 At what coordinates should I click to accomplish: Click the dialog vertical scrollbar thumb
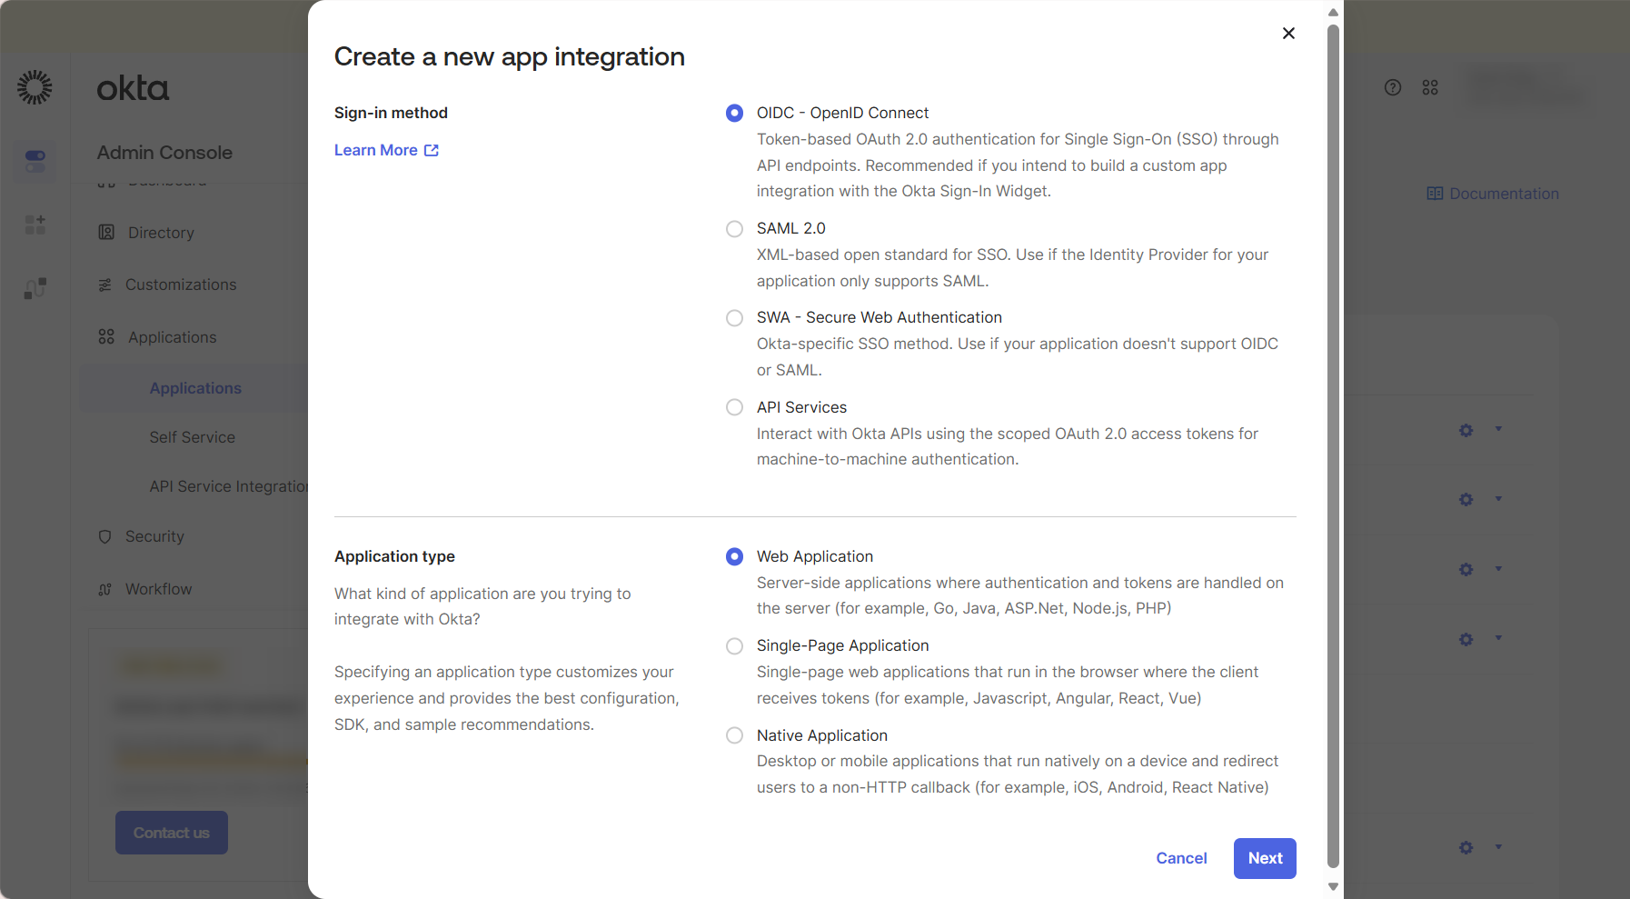tap(1333, 445)
